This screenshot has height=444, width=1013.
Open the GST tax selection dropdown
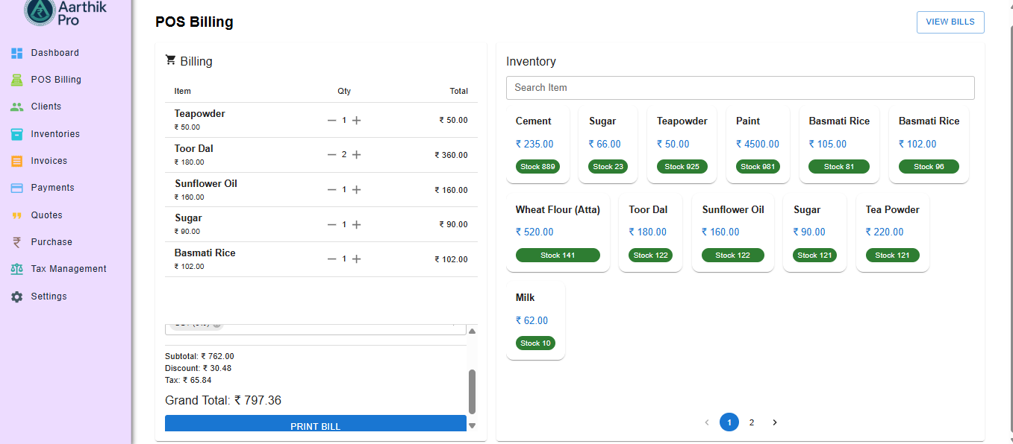click(315, 326)
